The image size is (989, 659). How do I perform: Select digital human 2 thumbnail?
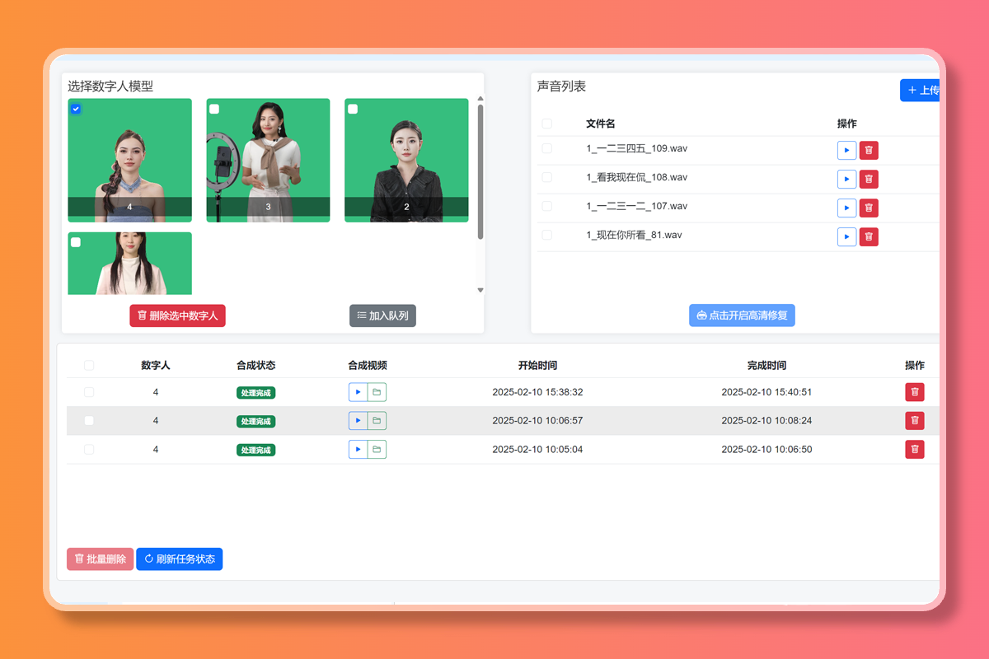click(x=406, y=161)
